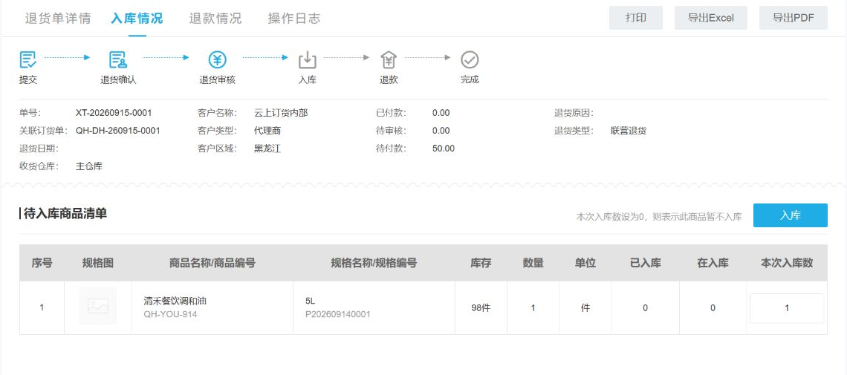Click the blue 入库 button
Screen dimensions: 847x375
[x=791, y=215]
